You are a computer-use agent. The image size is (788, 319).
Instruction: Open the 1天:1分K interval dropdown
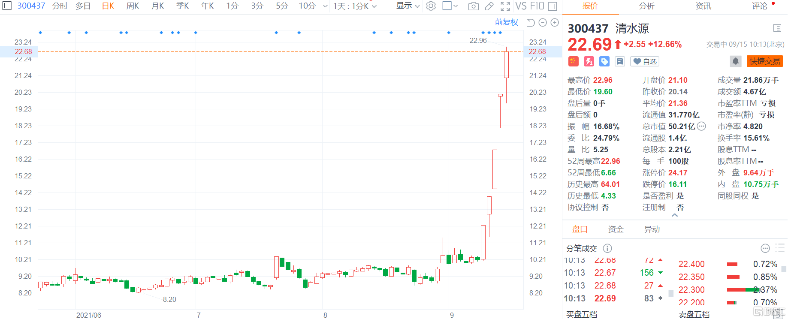point(355,6)
